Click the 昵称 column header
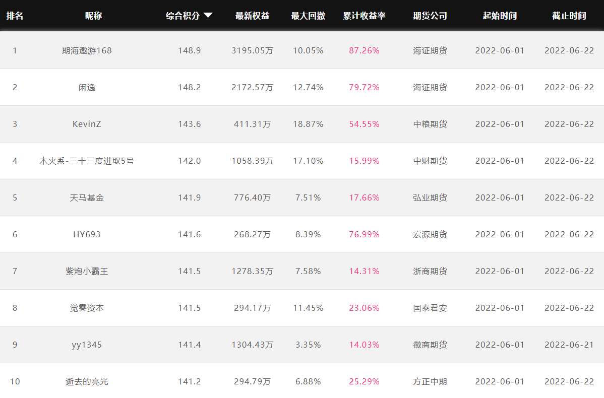This screenshot has width=604, height=398. [94, 16]
